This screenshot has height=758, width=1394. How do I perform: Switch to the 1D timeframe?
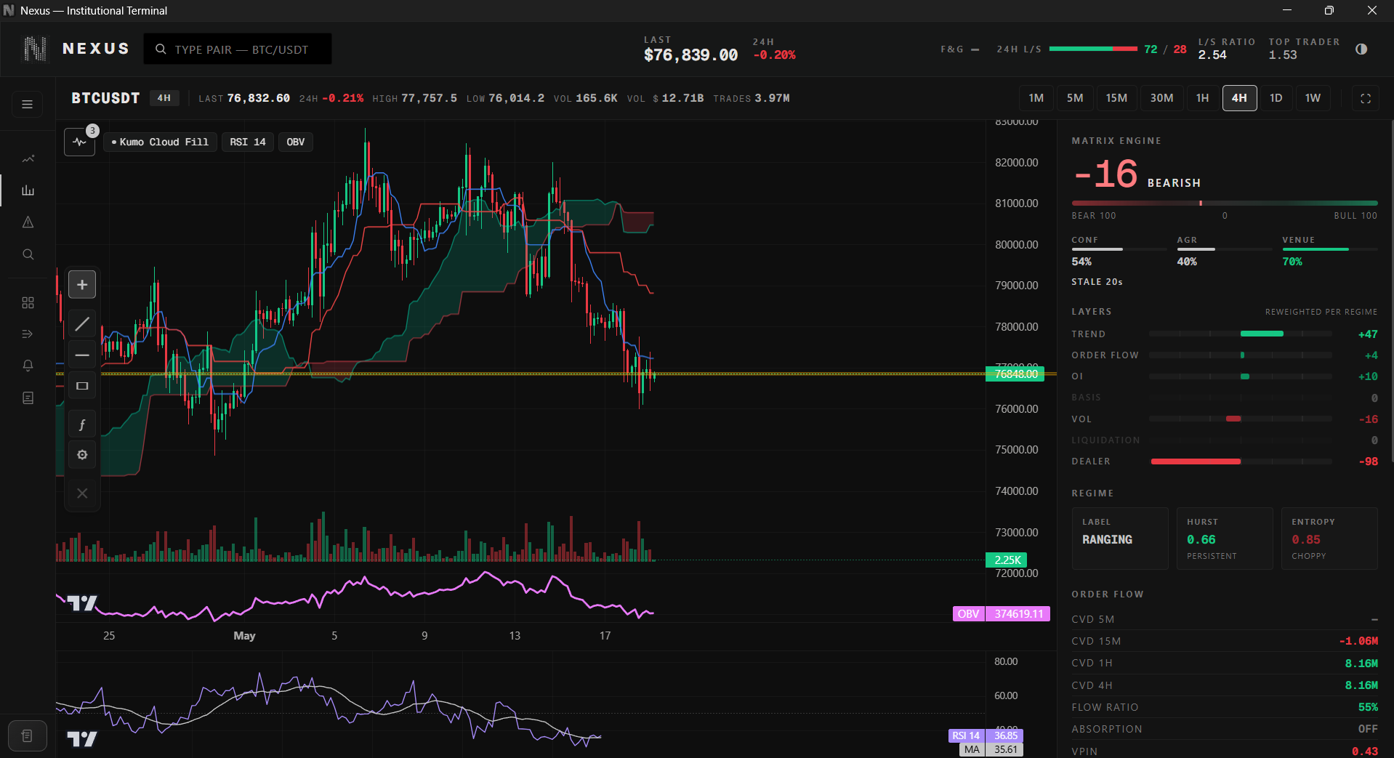tap(1276, 98)
